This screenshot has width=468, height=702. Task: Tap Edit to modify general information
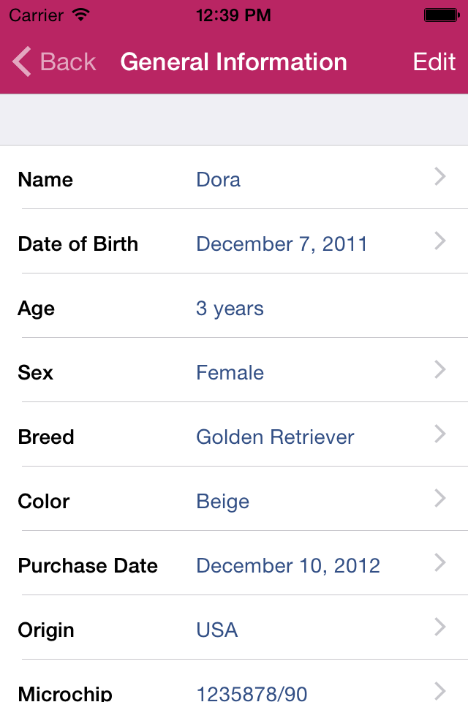[x=434, y=61]
